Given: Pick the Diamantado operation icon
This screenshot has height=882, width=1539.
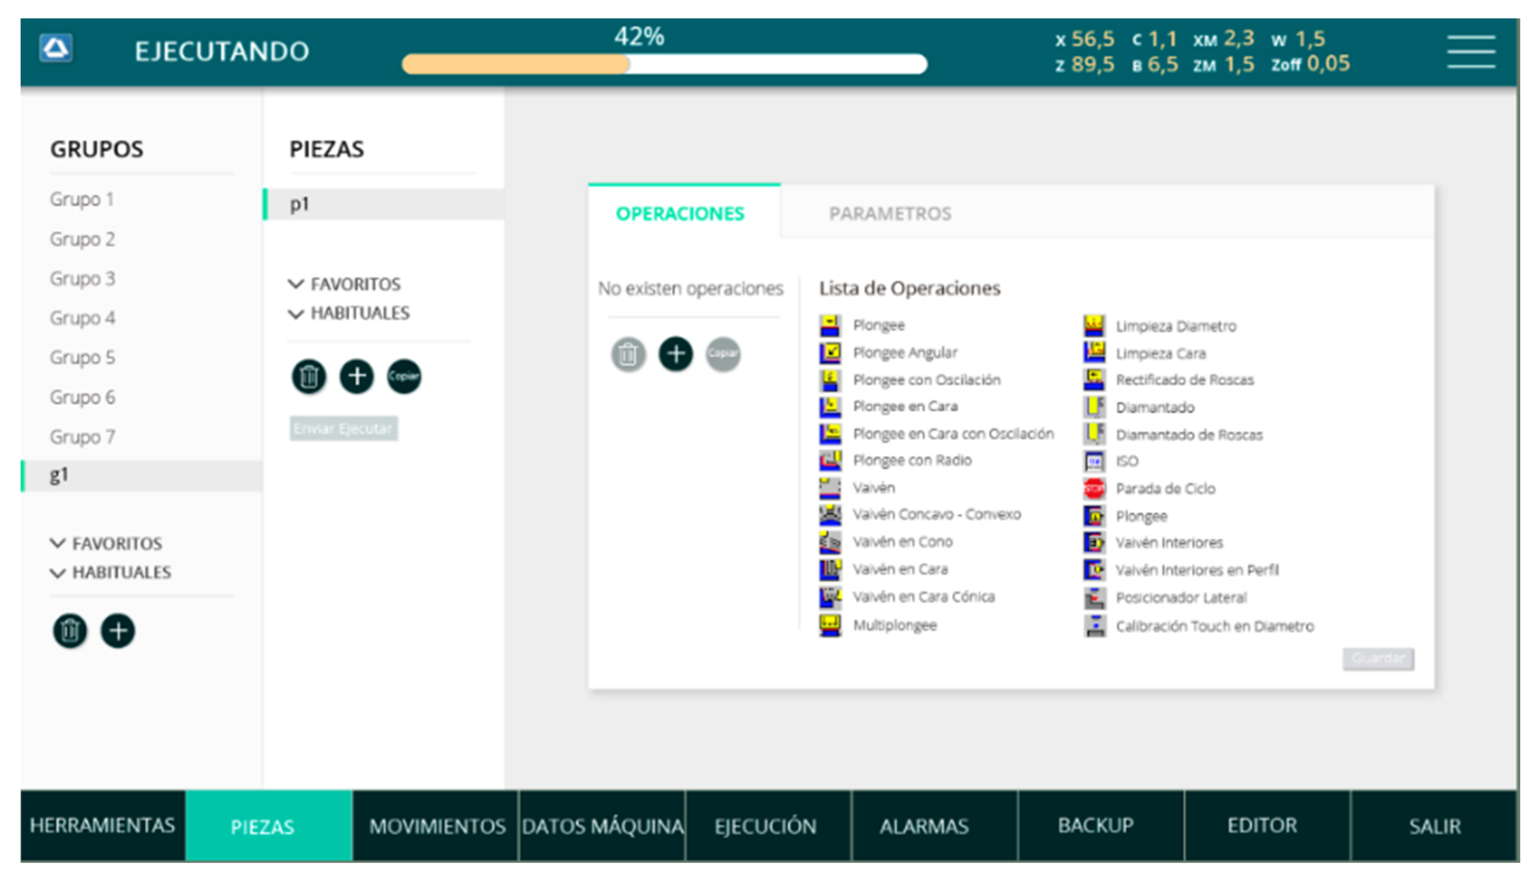Looking at the screenshot, I should (1094, 407).
